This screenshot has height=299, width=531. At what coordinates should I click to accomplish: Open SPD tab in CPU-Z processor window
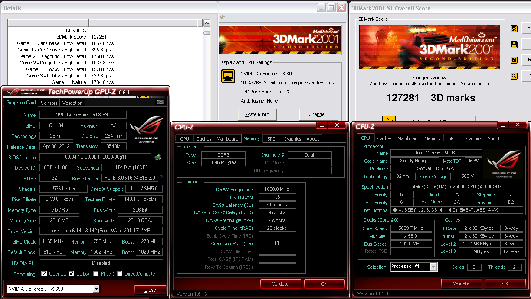(452, 138)
